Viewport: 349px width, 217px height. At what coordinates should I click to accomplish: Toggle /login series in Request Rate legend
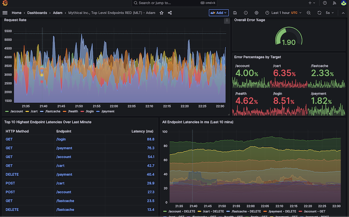tap(87, 111)
